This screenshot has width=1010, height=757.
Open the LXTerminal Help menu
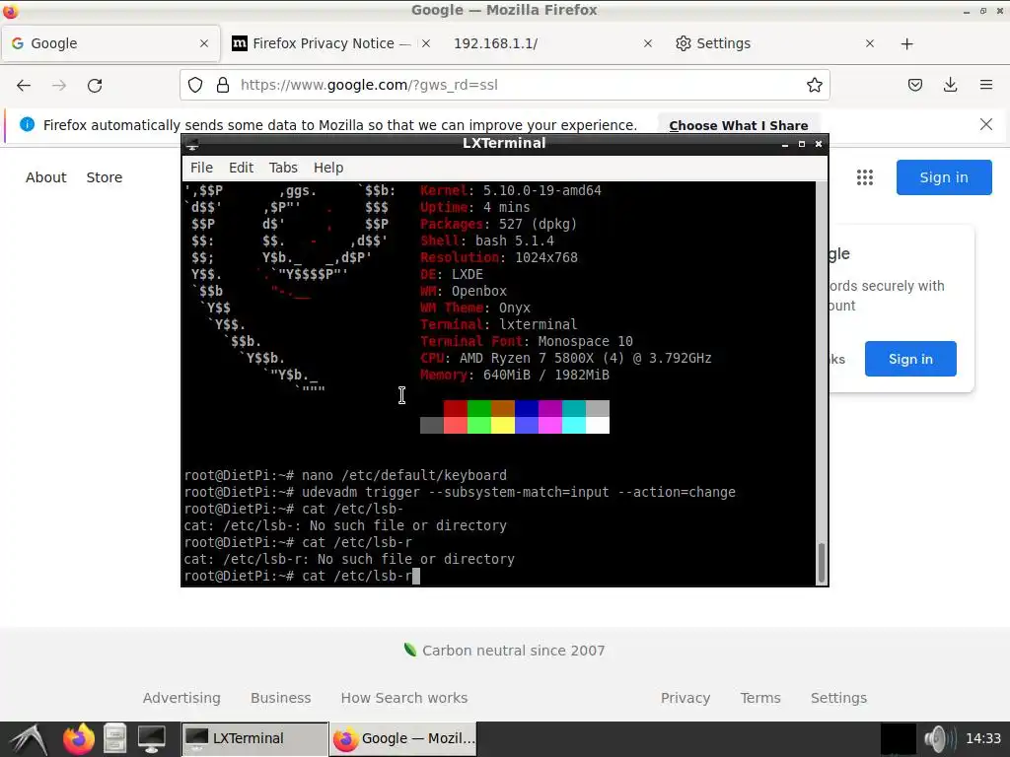327,168
